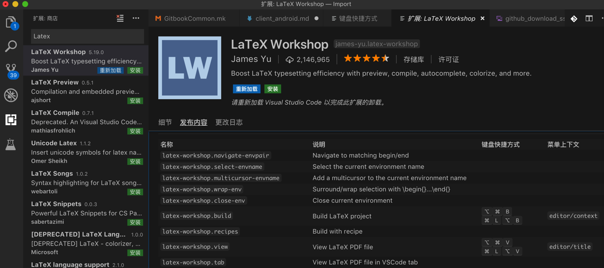Split the editor with the split icon
Screen dimensions: 604x268
589,19
